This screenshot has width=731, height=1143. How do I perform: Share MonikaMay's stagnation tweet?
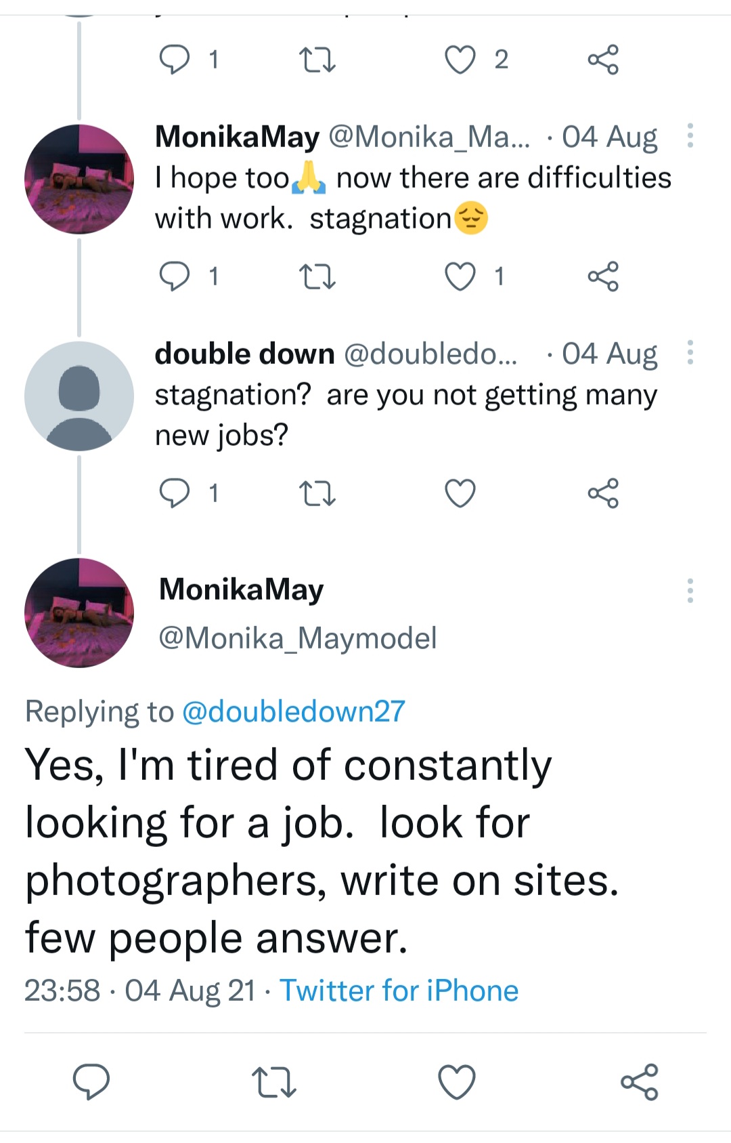point(602,276)
